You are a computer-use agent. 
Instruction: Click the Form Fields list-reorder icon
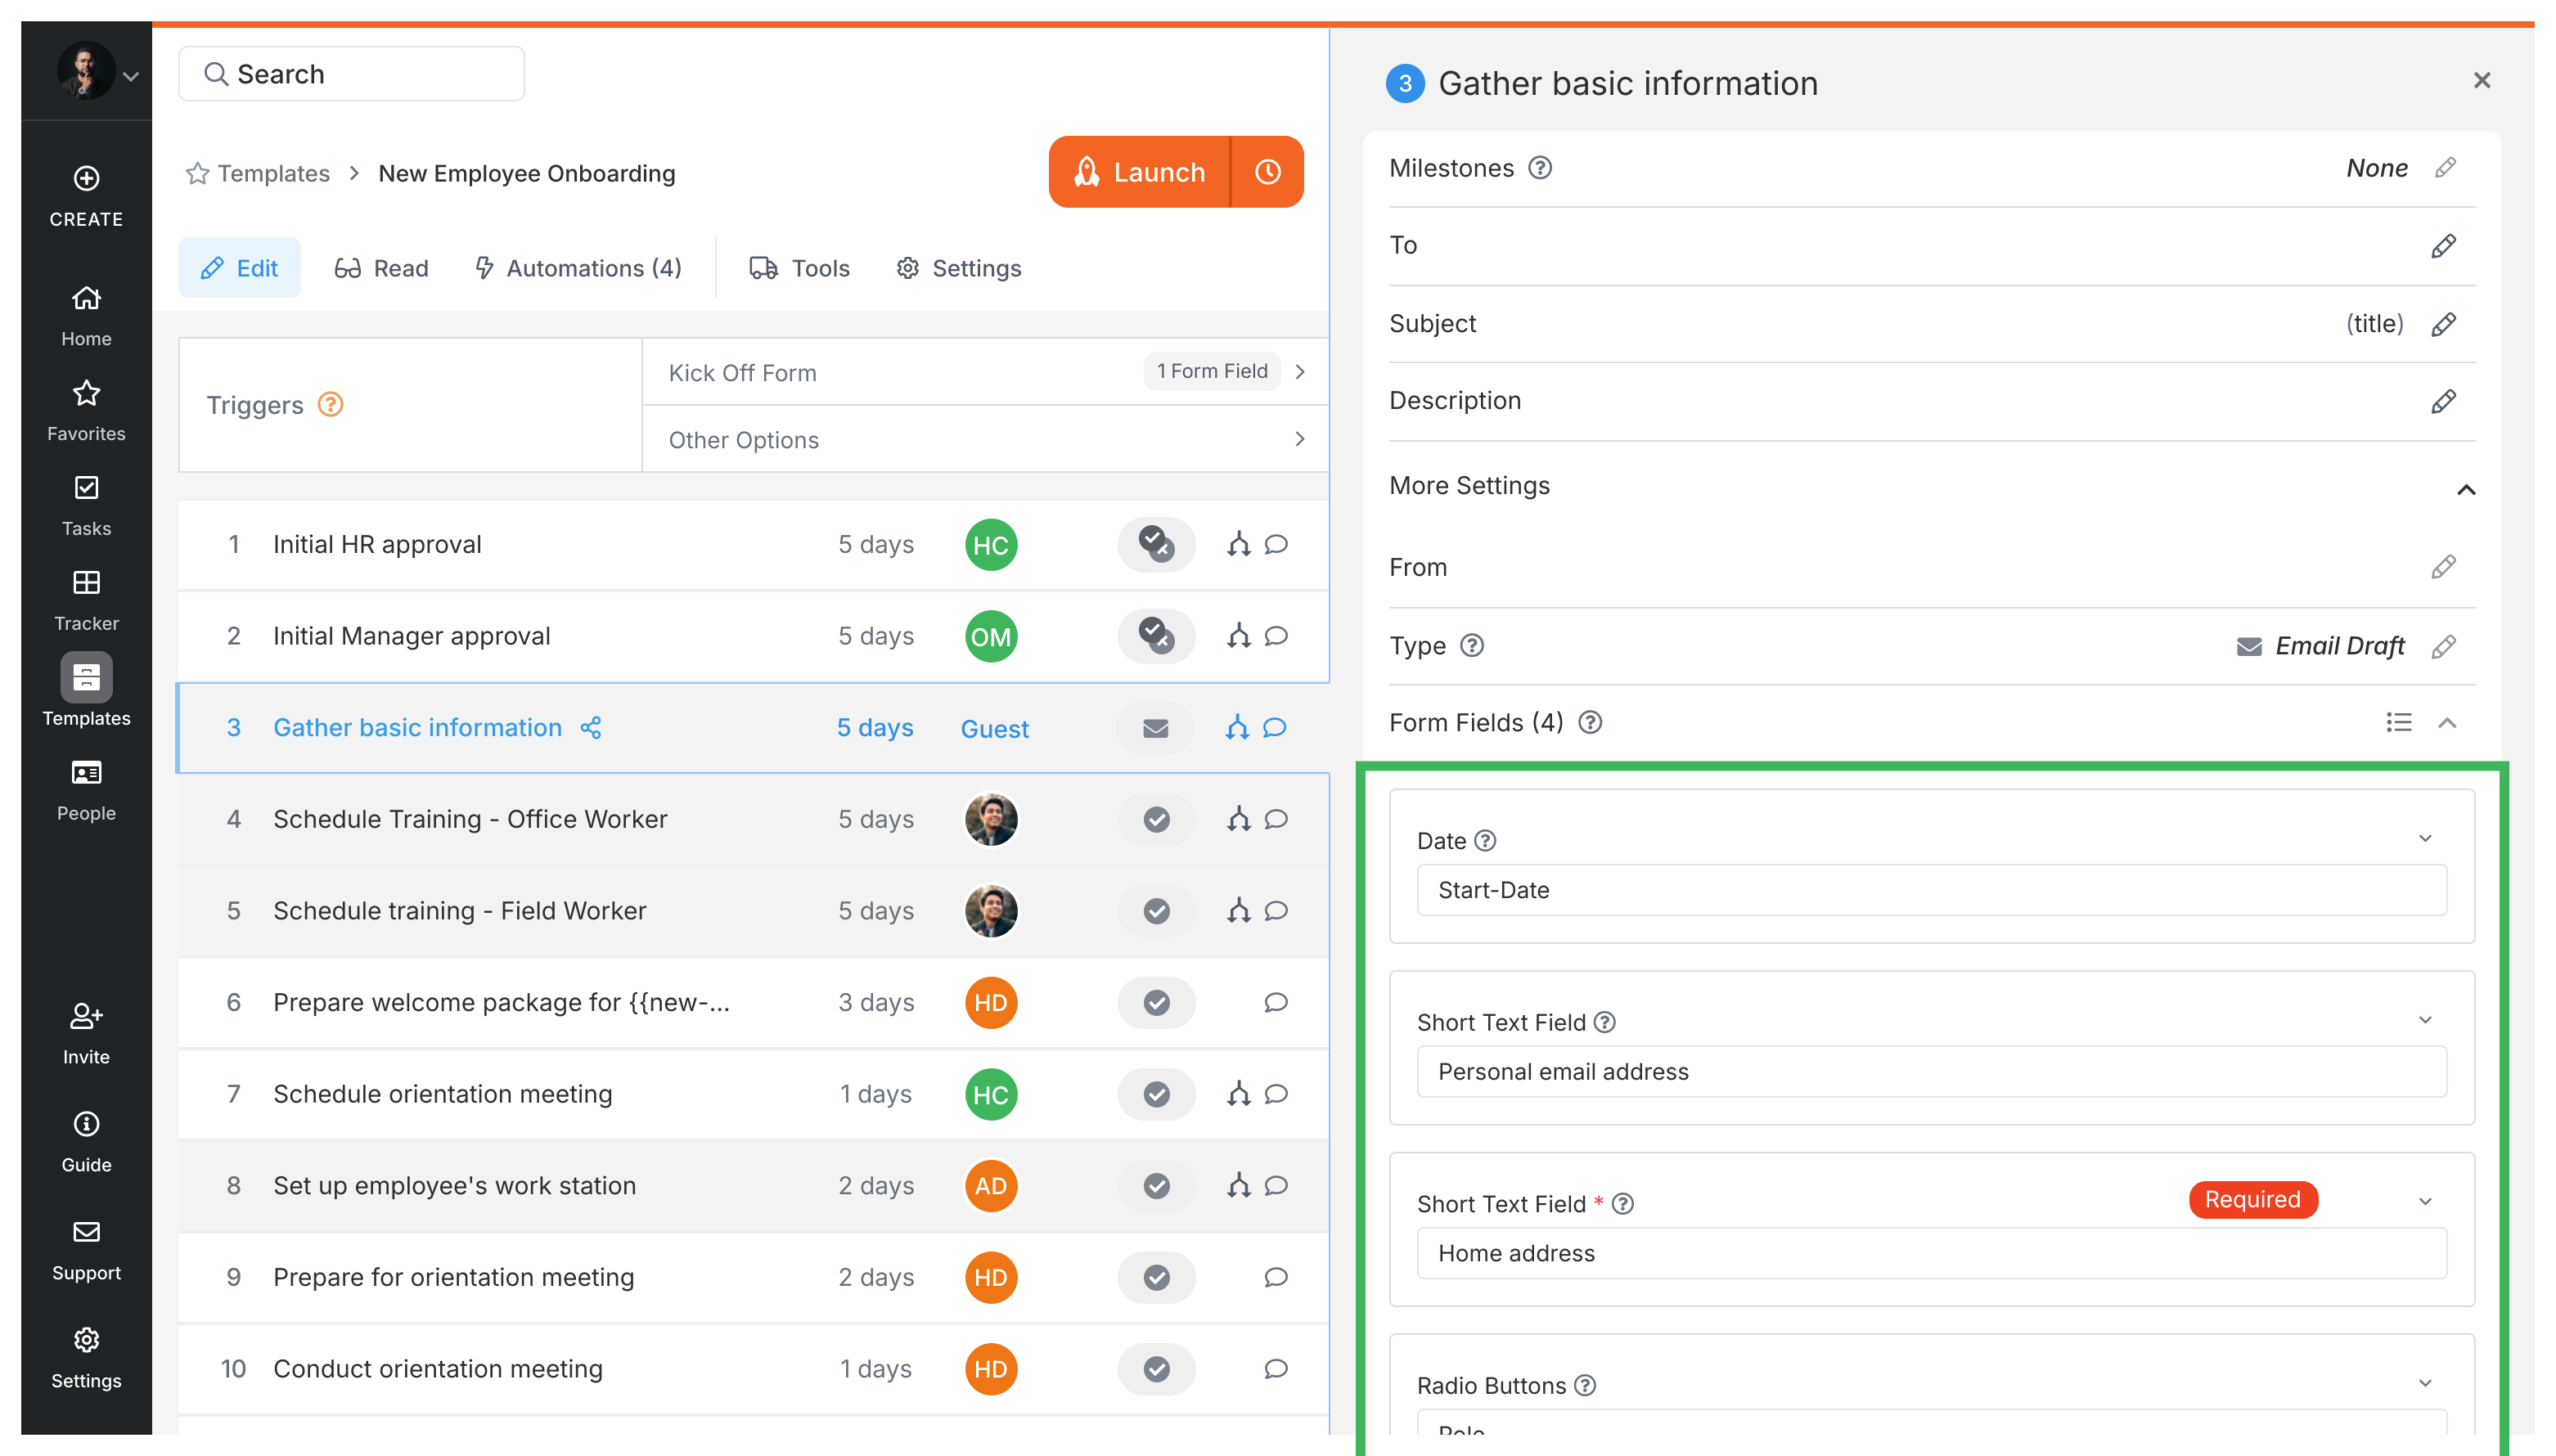pos(2398,722)
